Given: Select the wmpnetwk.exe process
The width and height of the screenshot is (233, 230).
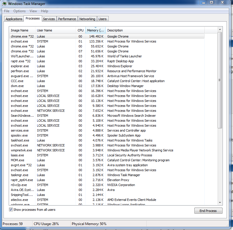Looking at the screenshot, I should tap(107, 150).
